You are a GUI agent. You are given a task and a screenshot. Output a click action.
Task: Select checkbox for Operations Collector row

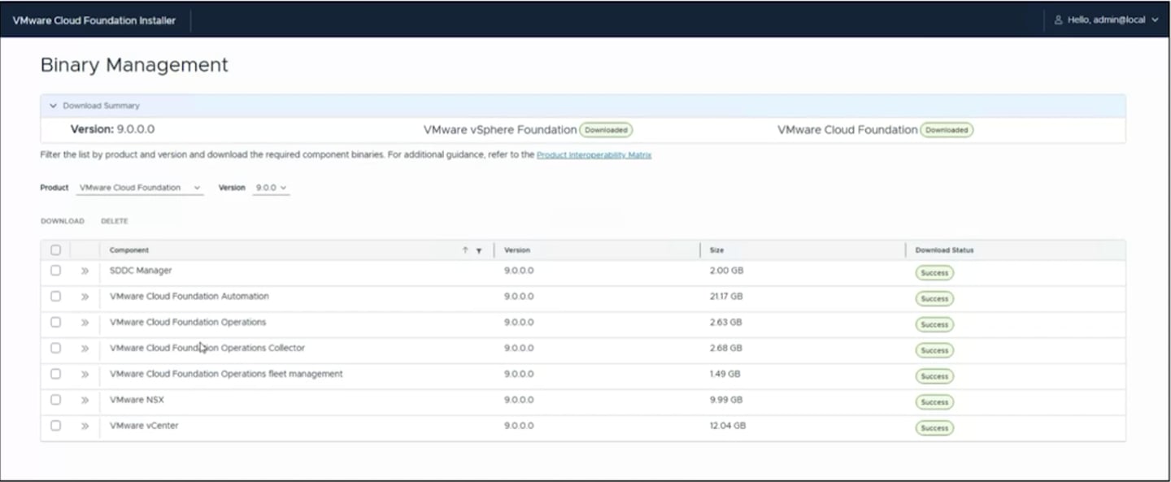pos(55,348)
